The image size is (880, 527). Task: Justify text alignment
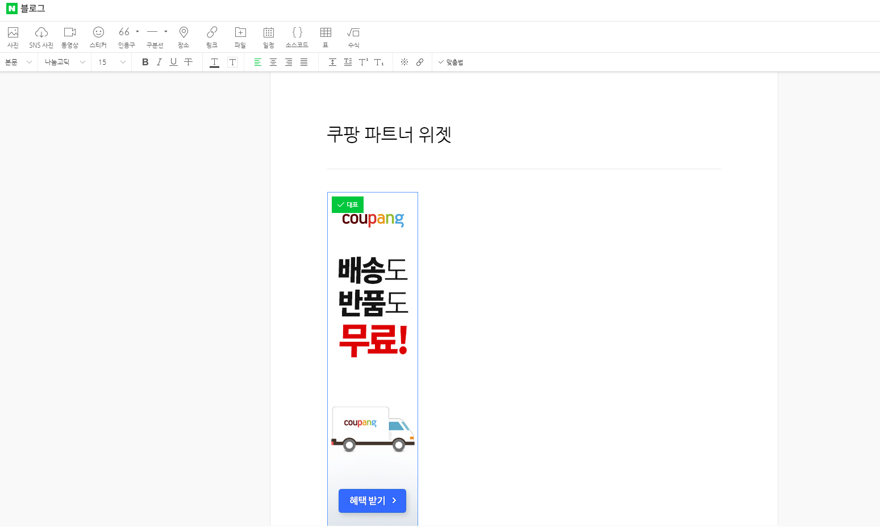pos(304,62)
